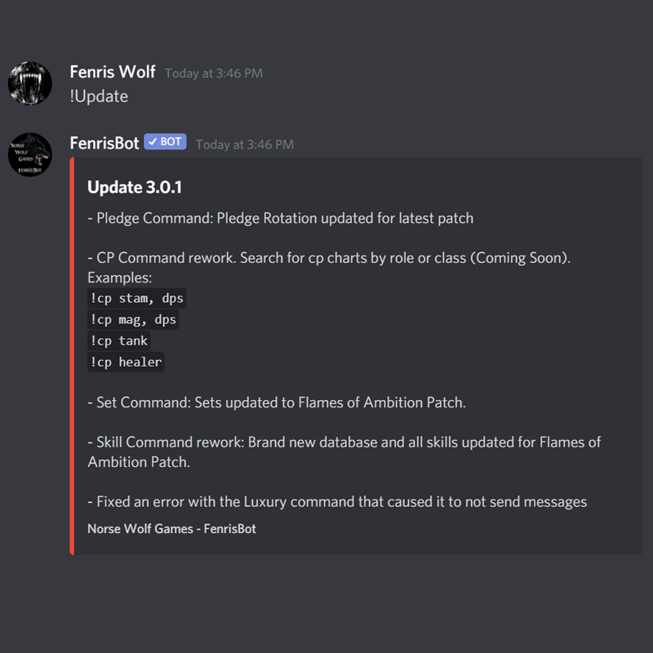Screen dimensions: 653x653
Task: Click the verified BOT badge
Action: (x=165, y=141)
